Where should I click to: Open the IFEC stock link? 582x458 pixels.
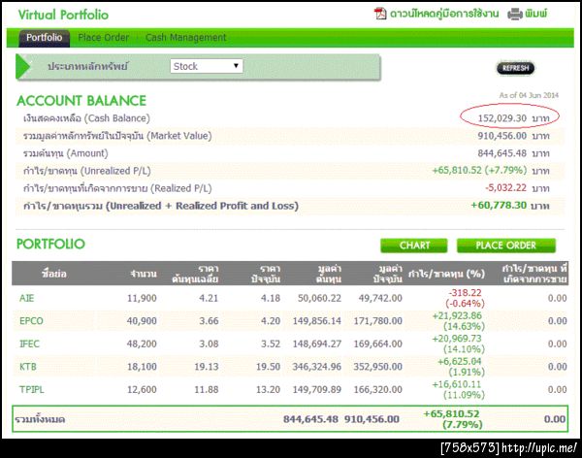[29, 343]
